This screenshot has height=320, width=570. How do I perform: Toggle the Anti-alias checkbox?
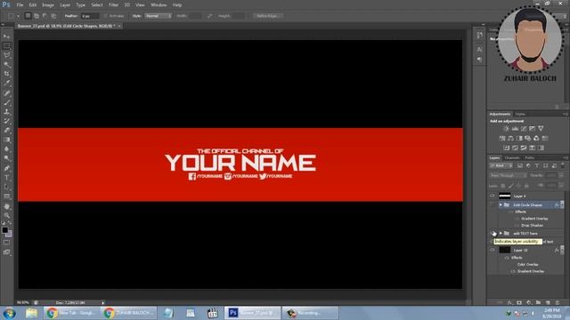click(105, 16)
